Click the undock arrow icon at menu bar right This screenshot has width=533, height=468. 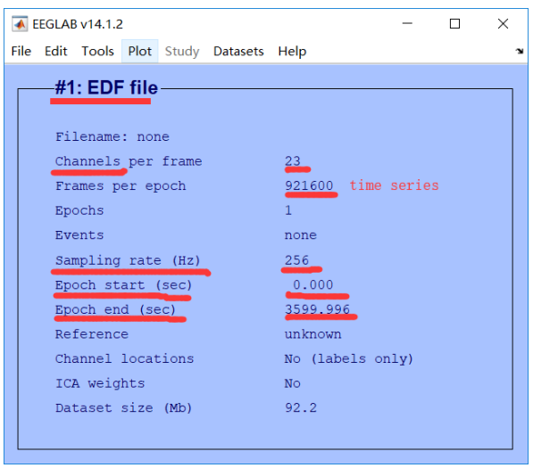coord(519,51)
